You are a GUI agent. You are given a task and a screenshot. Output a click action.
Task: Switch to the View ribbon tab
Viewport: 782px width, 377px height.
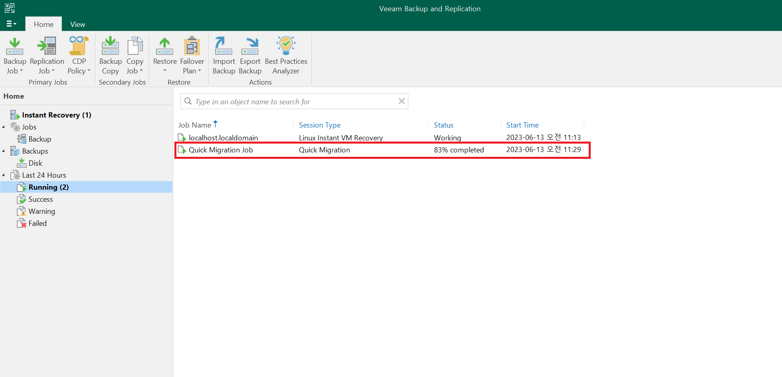(78, 24)
